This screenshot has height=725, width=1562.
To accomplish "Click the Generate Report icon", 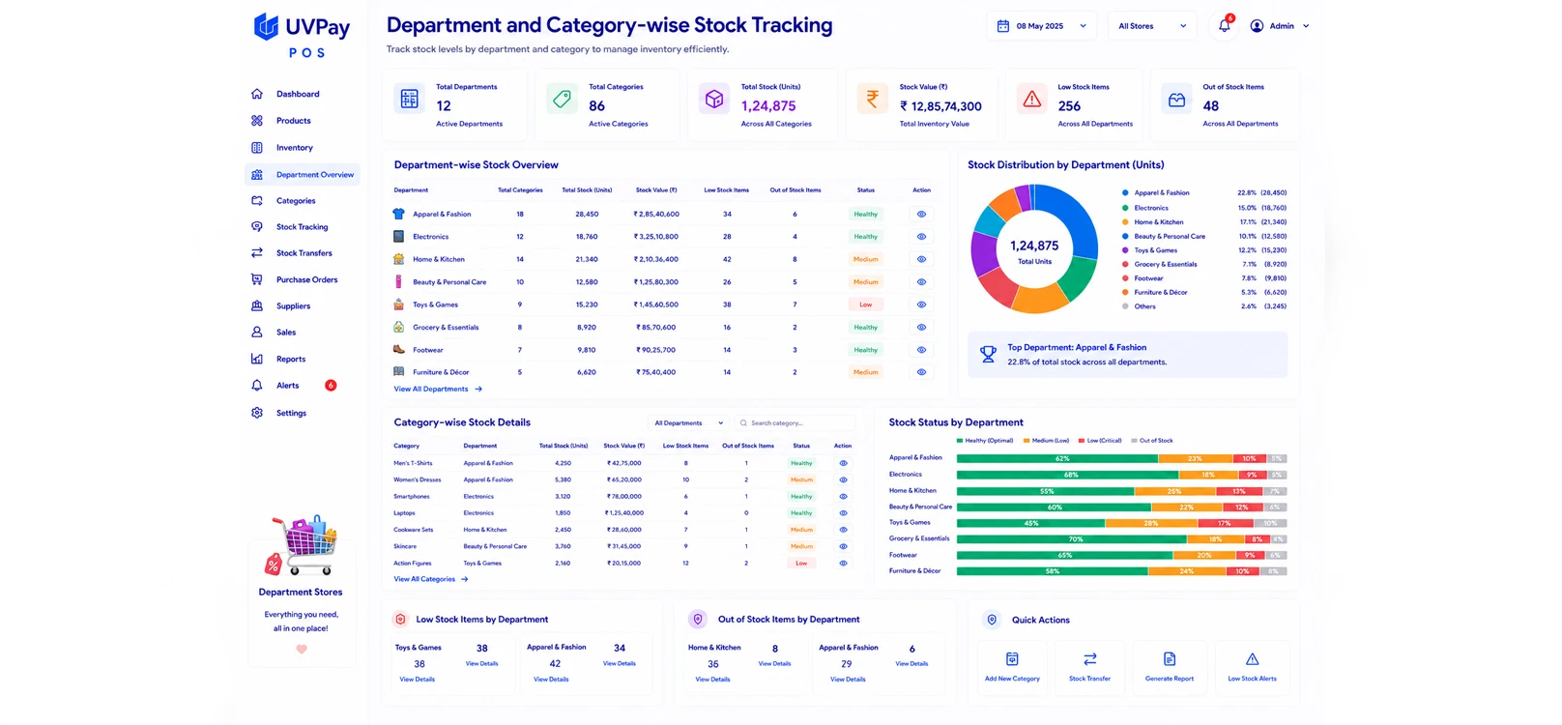I will pos(1170,659).
